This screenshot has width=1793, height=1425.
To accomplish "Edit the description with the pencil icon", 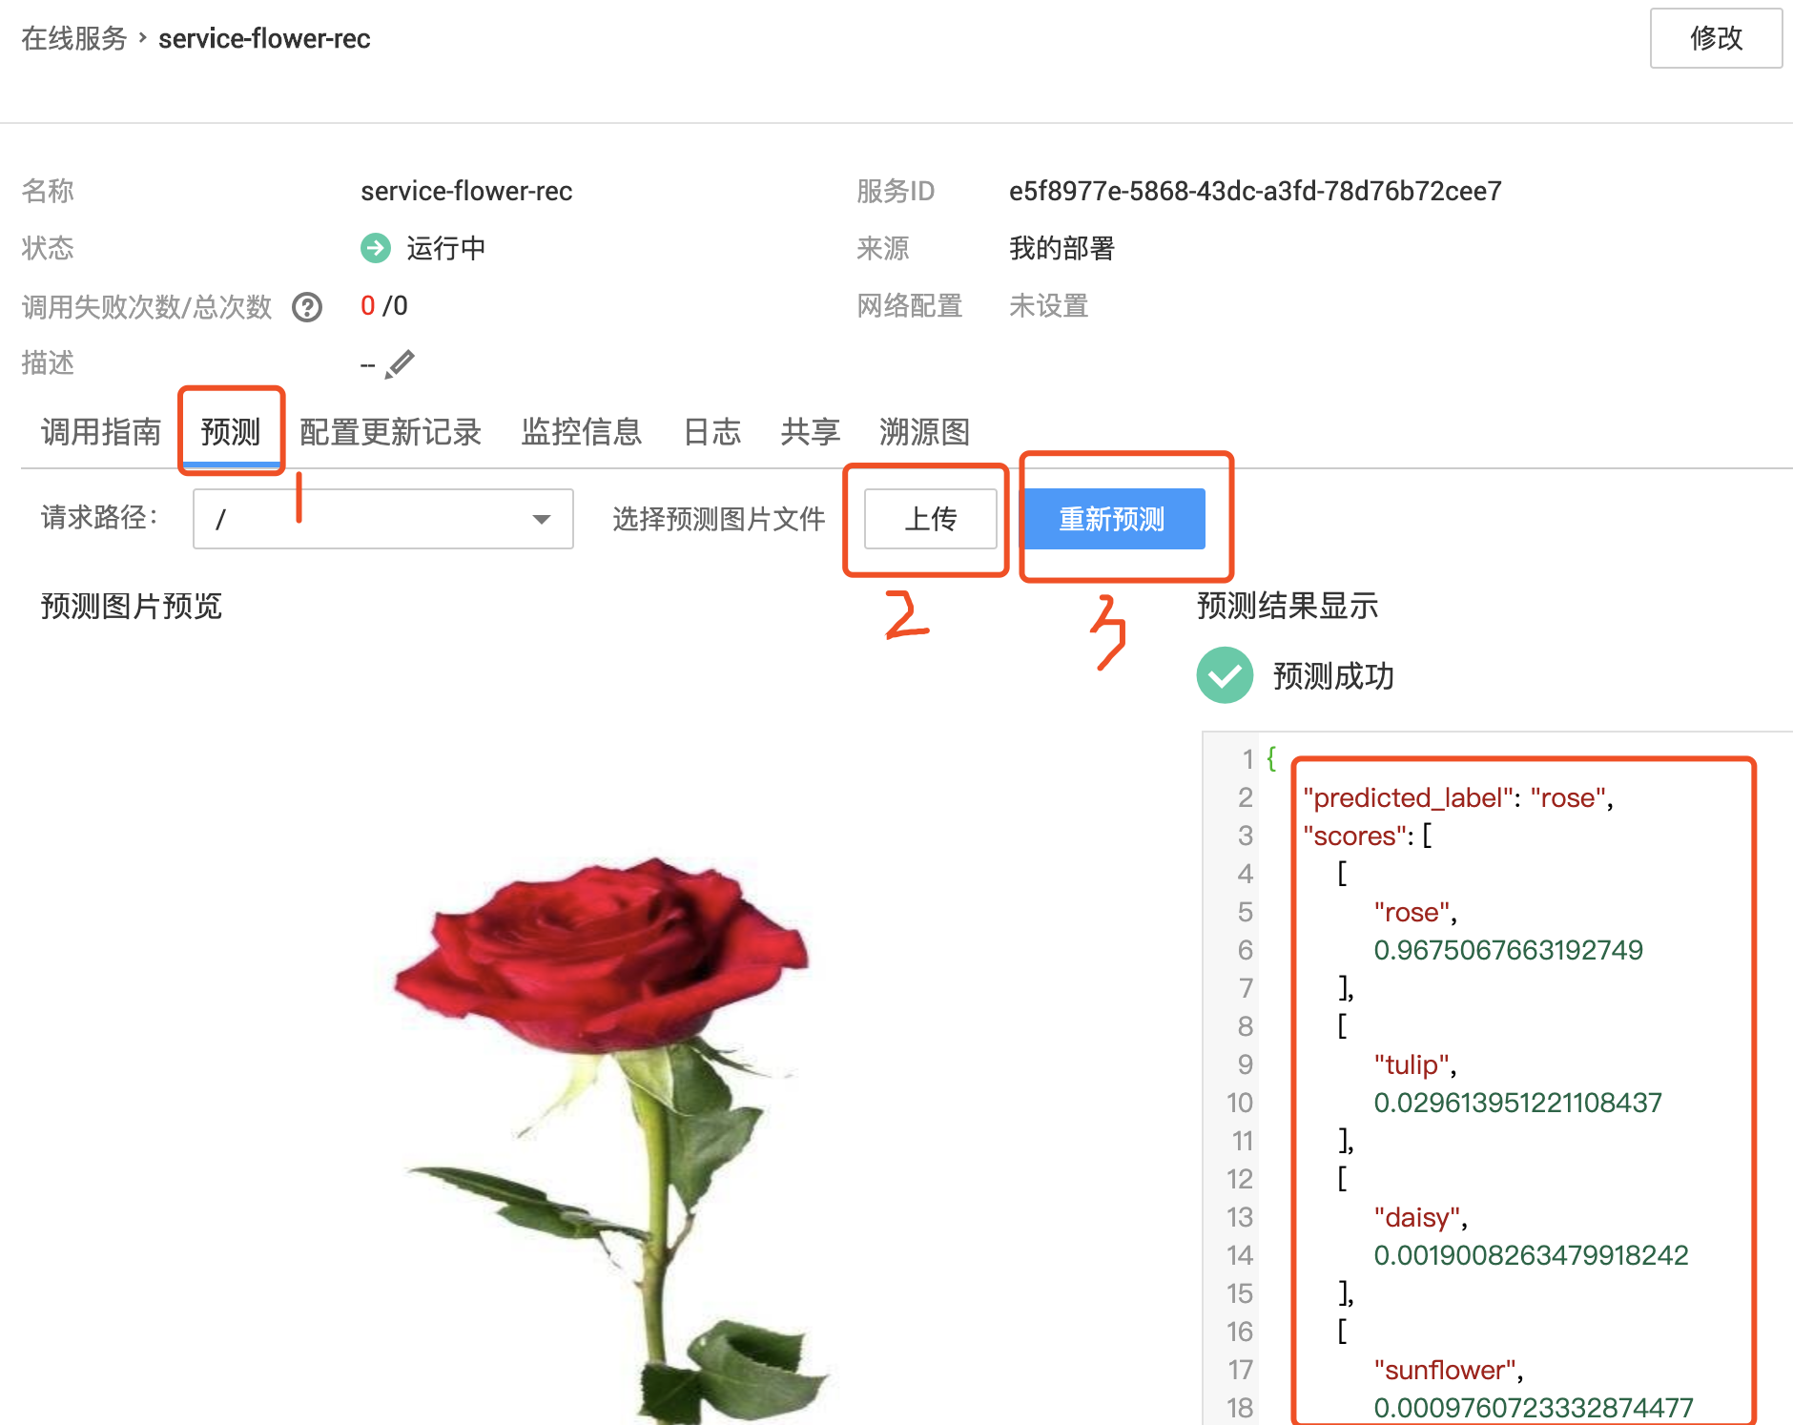I will (x=400, y=364).
